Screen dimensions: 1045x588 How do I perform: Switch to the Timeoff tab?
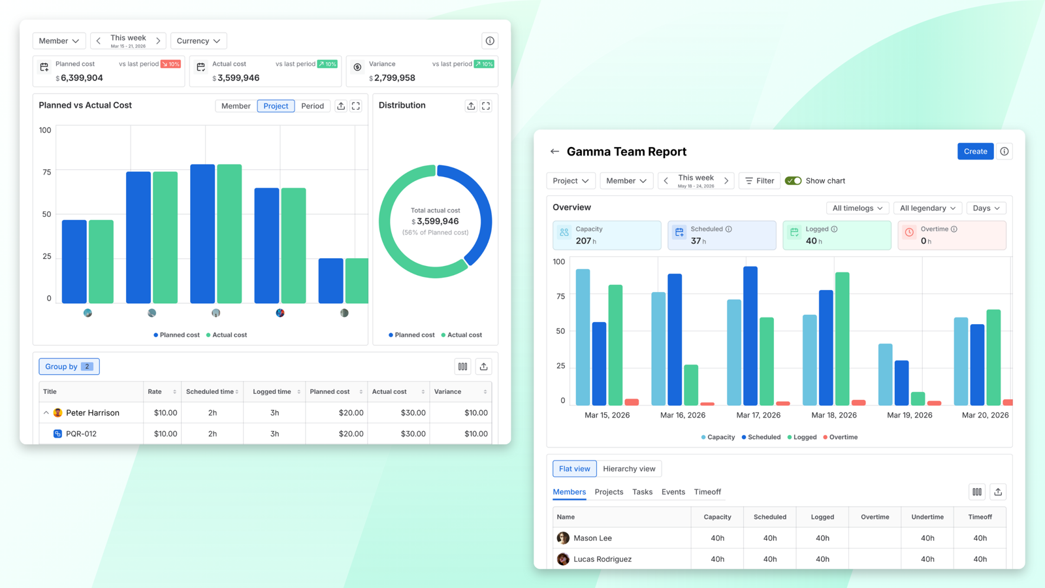point(707,492)
